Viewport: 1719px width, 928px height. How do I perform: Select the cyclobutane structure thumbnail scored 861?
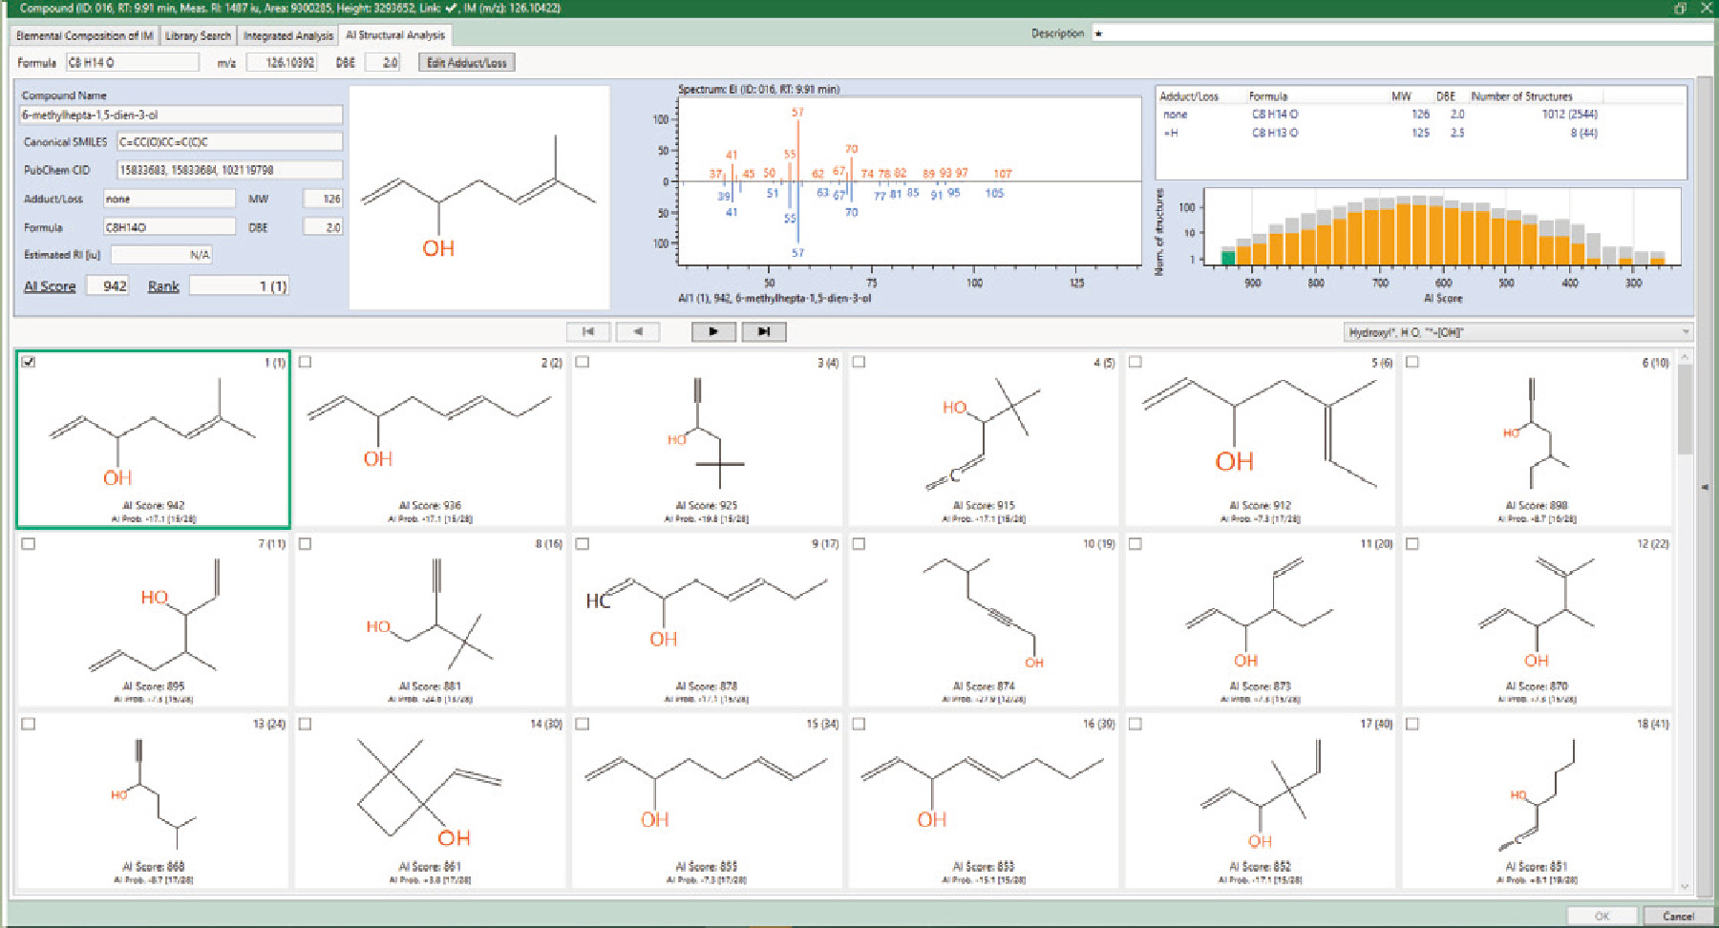click(430, 800)
